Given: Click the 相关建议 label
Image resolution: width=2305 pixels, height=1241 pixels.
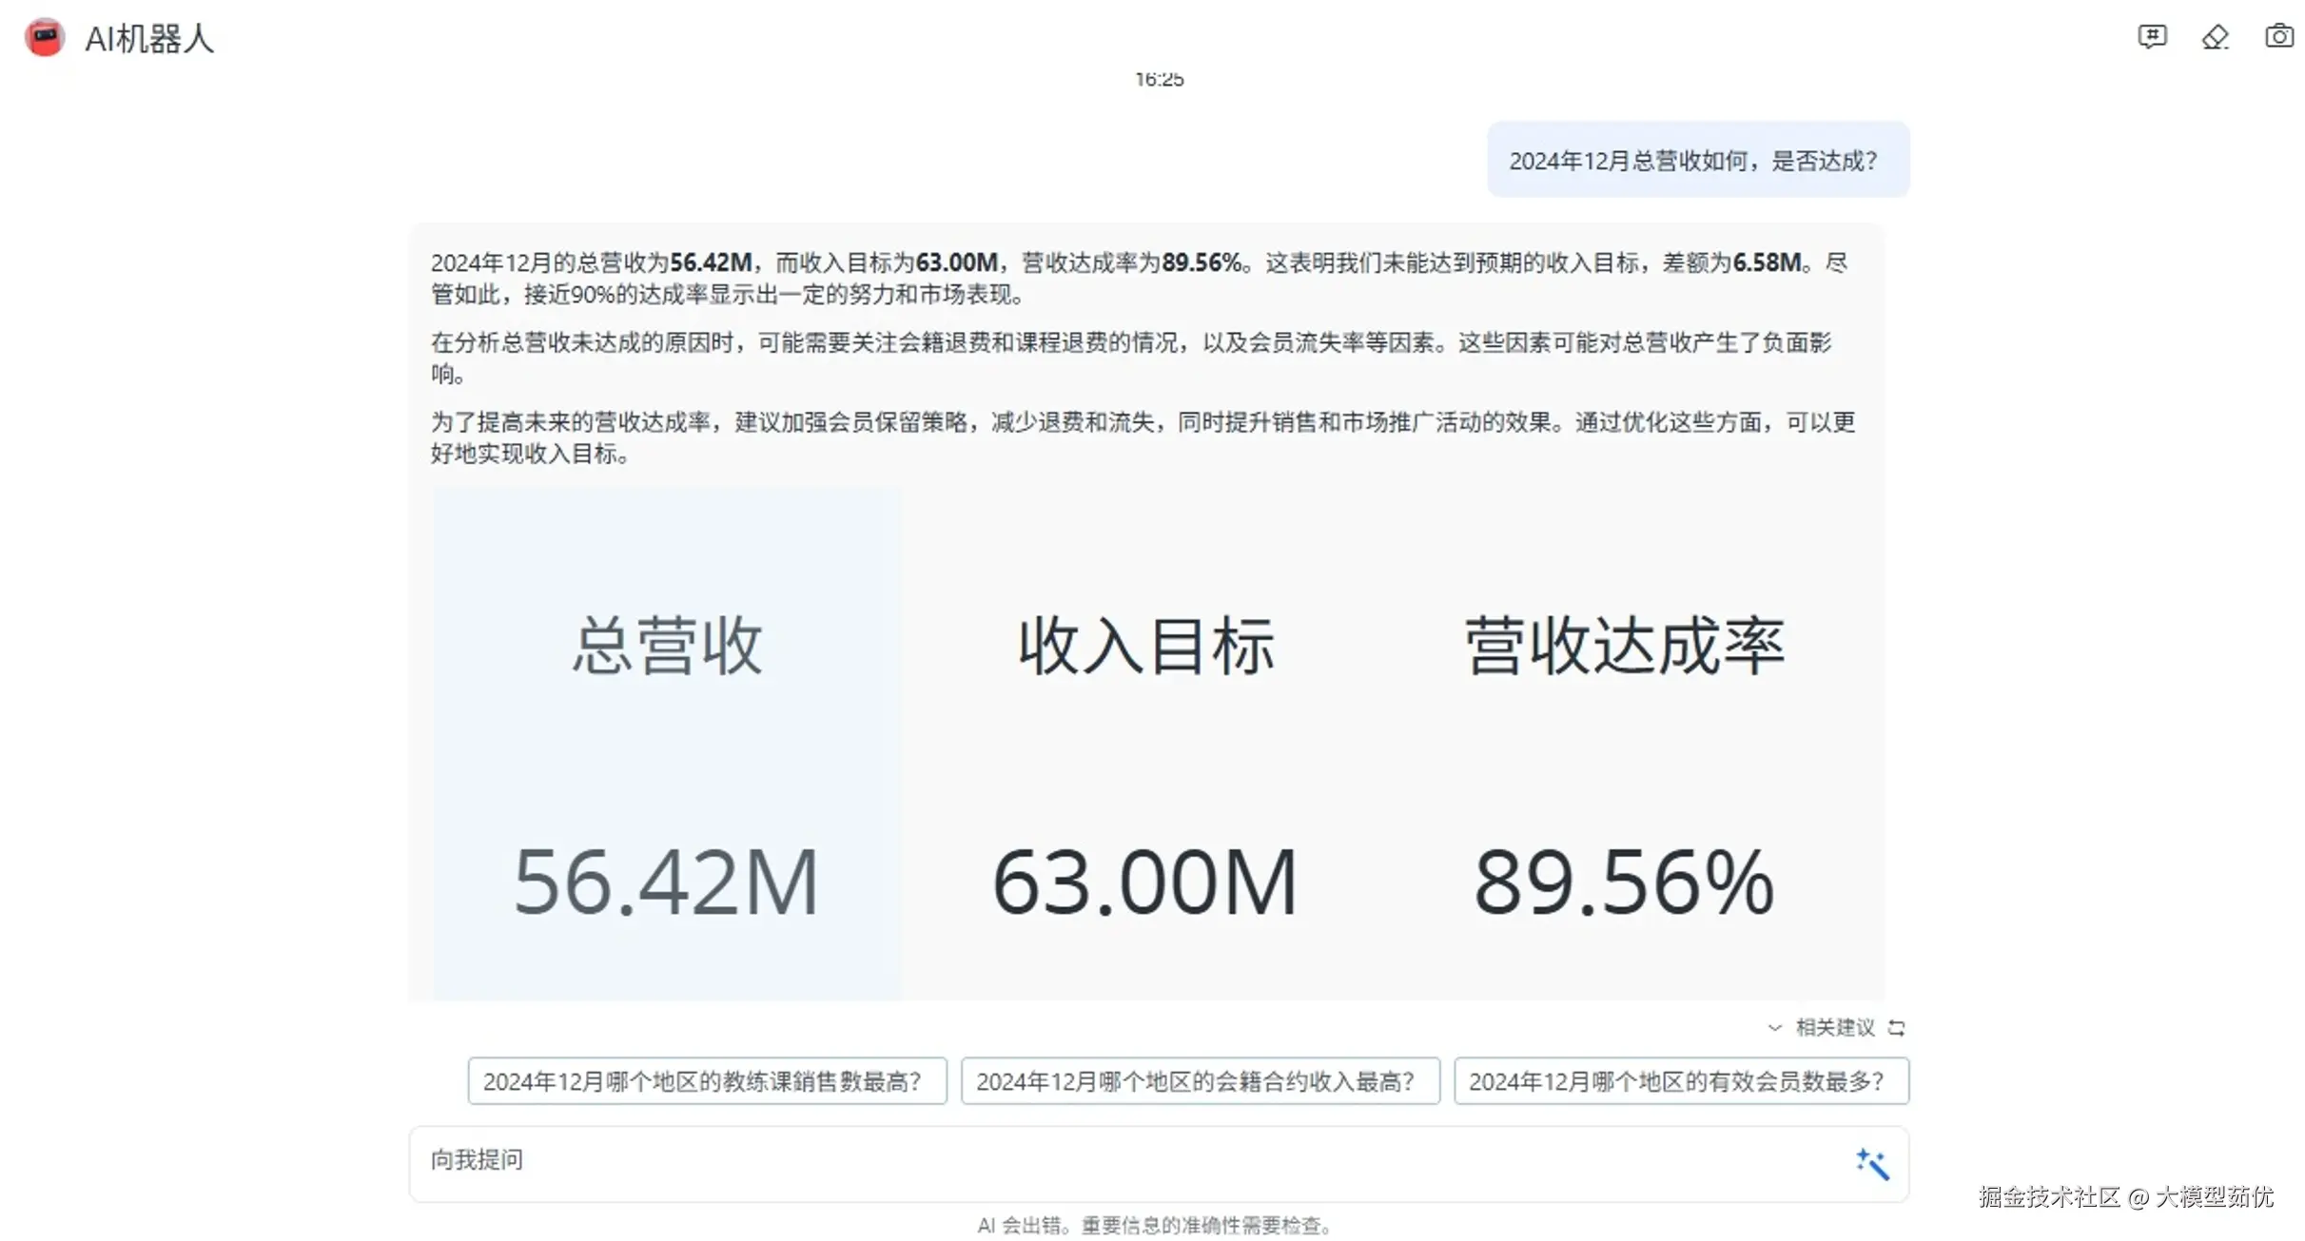Looking at the screenshot, I should coord(1834,1027).
